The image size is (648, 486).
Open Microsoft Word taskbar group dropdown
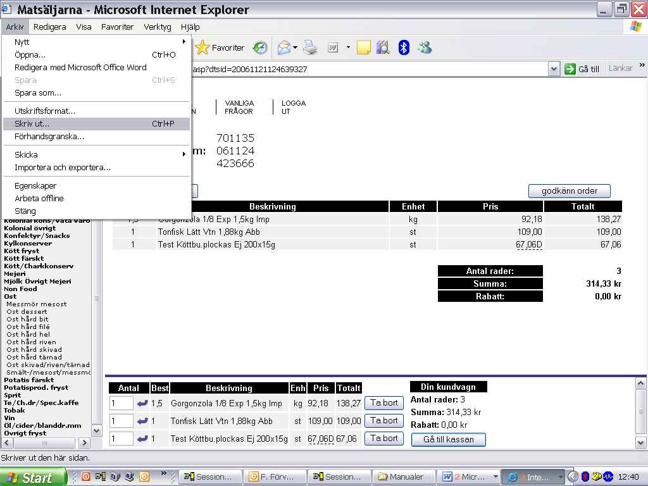point(495,477)
